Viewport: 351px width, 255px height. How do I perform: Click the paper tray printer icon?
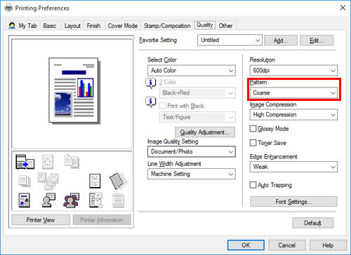pyautogui.click(x=25, y=162)
